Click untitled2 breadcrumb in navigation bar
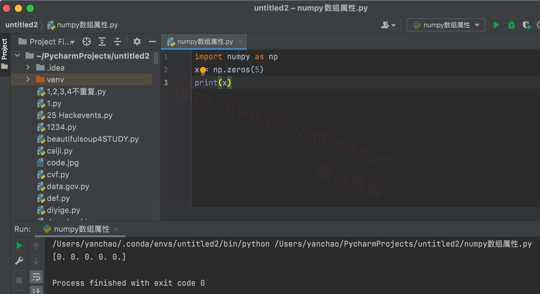Screen dimensions: 540x294 tap(22, 25)
